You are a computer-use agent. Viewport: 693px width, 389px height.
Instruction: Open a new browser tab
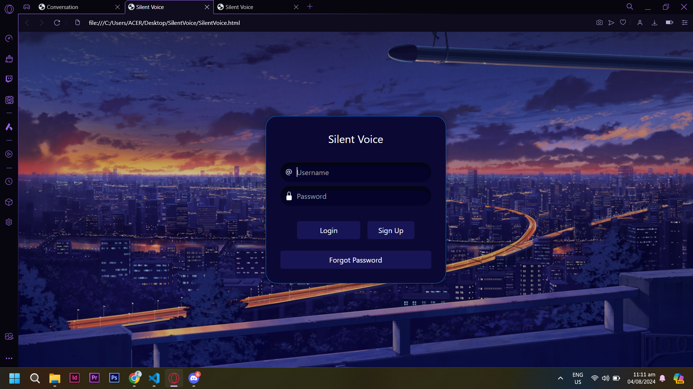pyautogui.click(x=310, y=6)
